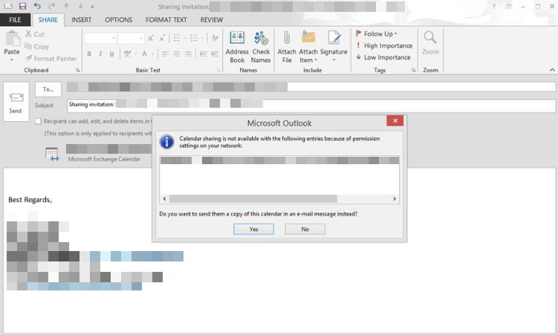The height and width of the screenshot is (335, 558).
Task: Click the Send button
Action: (x=16, y=102)
